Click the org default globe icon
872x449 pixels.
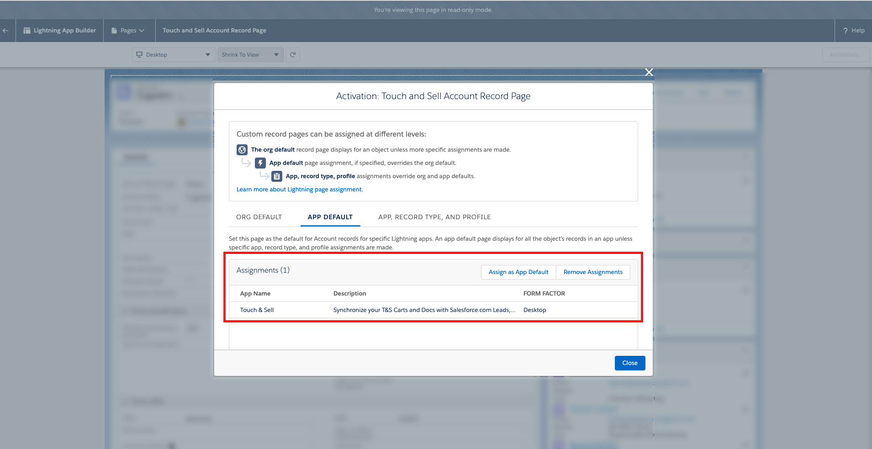coord(242,150)
